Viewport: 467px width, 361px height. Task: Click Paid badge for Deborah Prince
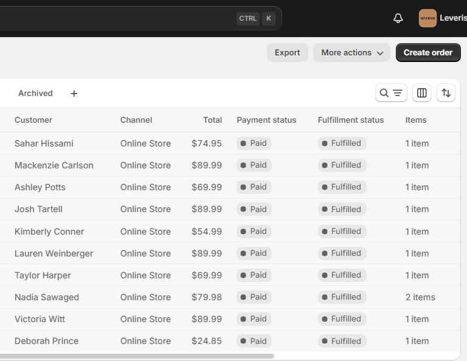[x=254, y=341]
